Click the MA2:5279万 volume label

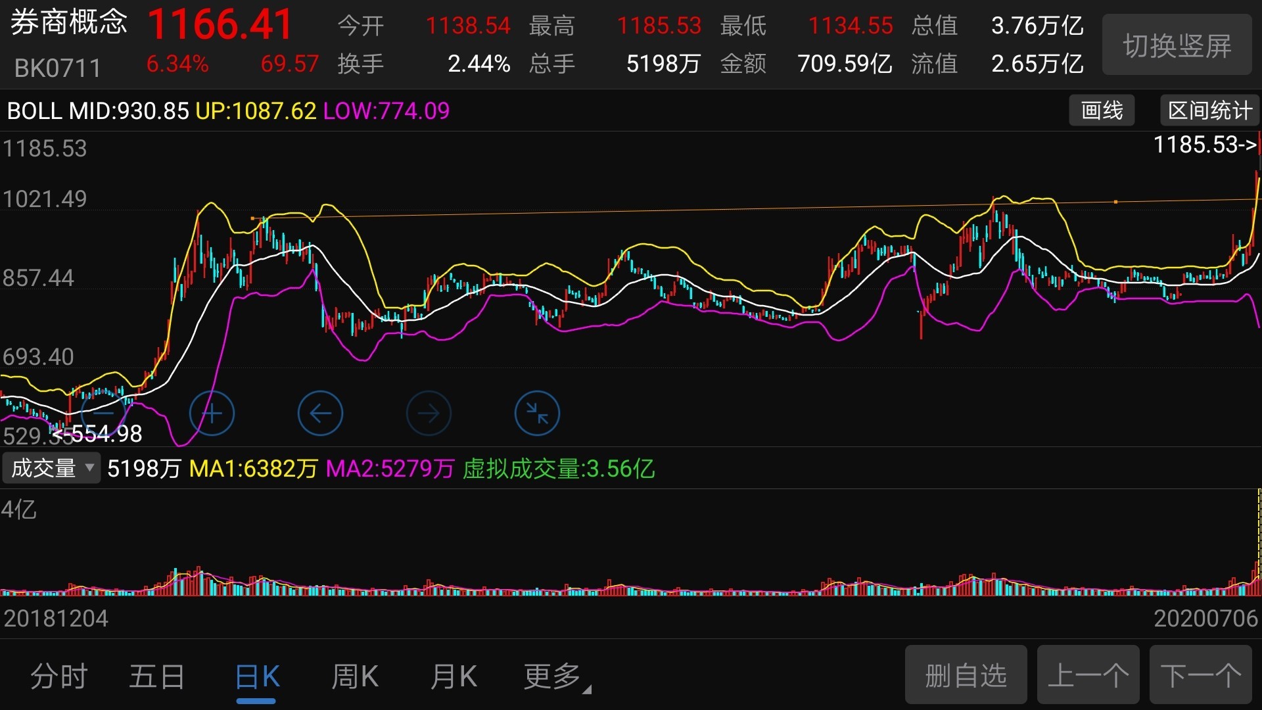coord(390,469)
